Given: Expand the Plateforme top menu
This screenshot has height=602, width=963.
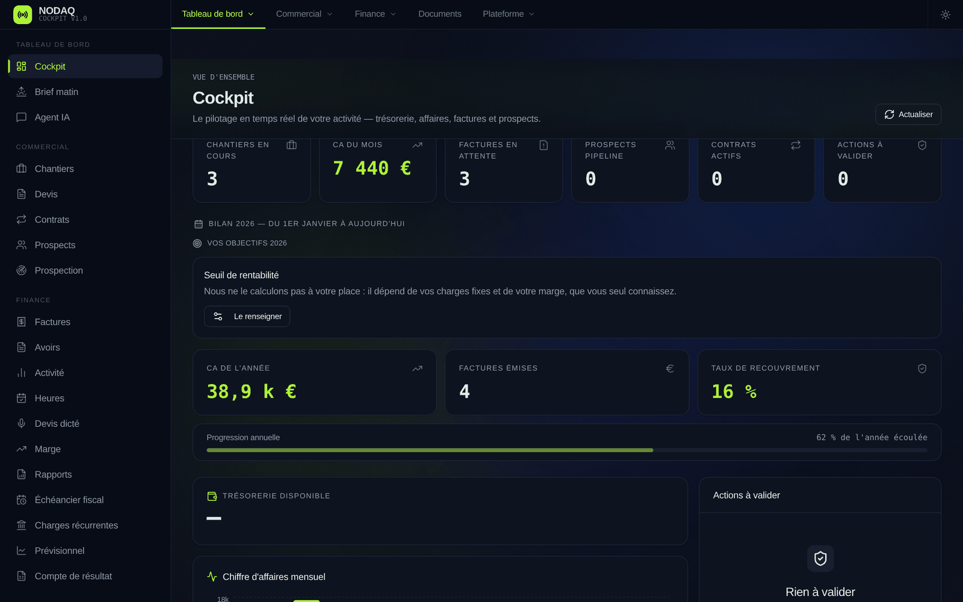Looking at the screenshot, I should tap(509, 14).
